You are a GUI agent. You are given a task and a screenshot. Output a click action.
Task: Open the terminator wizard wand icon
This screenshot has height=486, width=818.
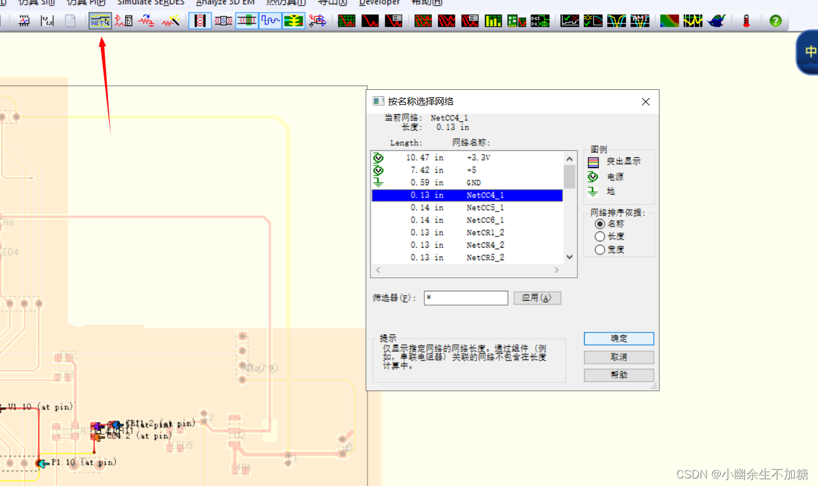(170, 21)
